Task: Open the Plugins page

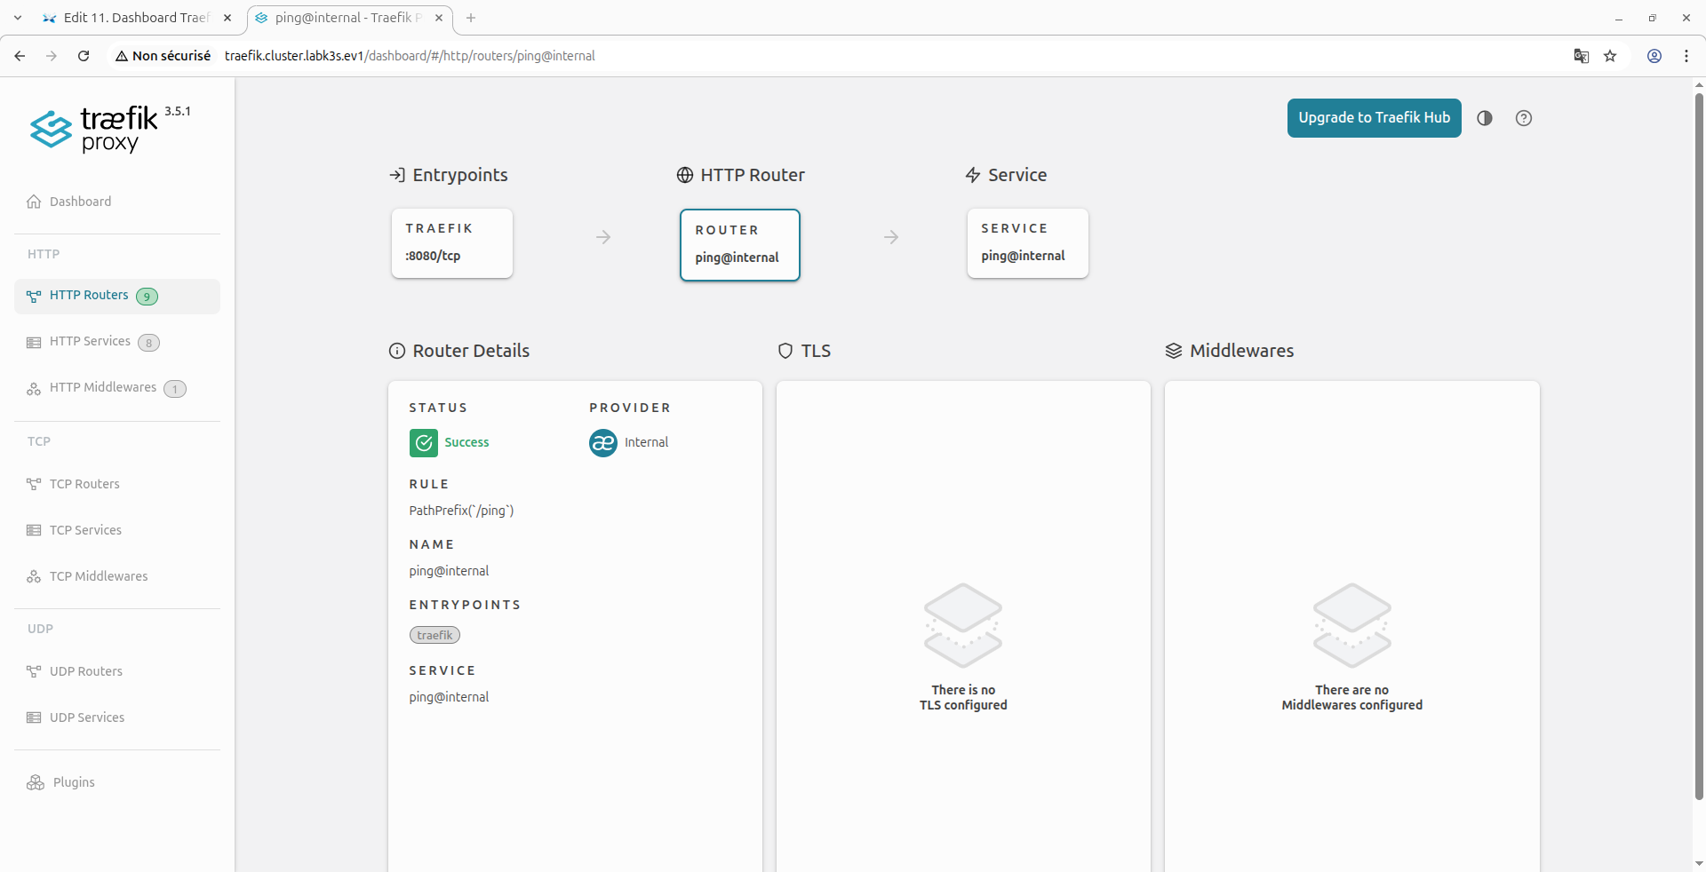Action: point(117,782)
